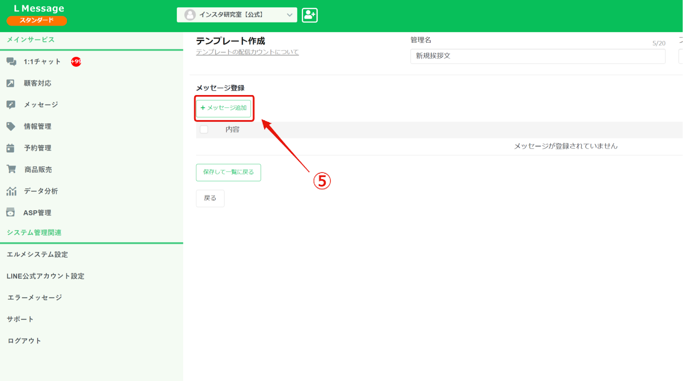The width and height of the screenshot is (683, 381).
Task: Click the データ分析 chart icon
Action: tap(12, 191)
